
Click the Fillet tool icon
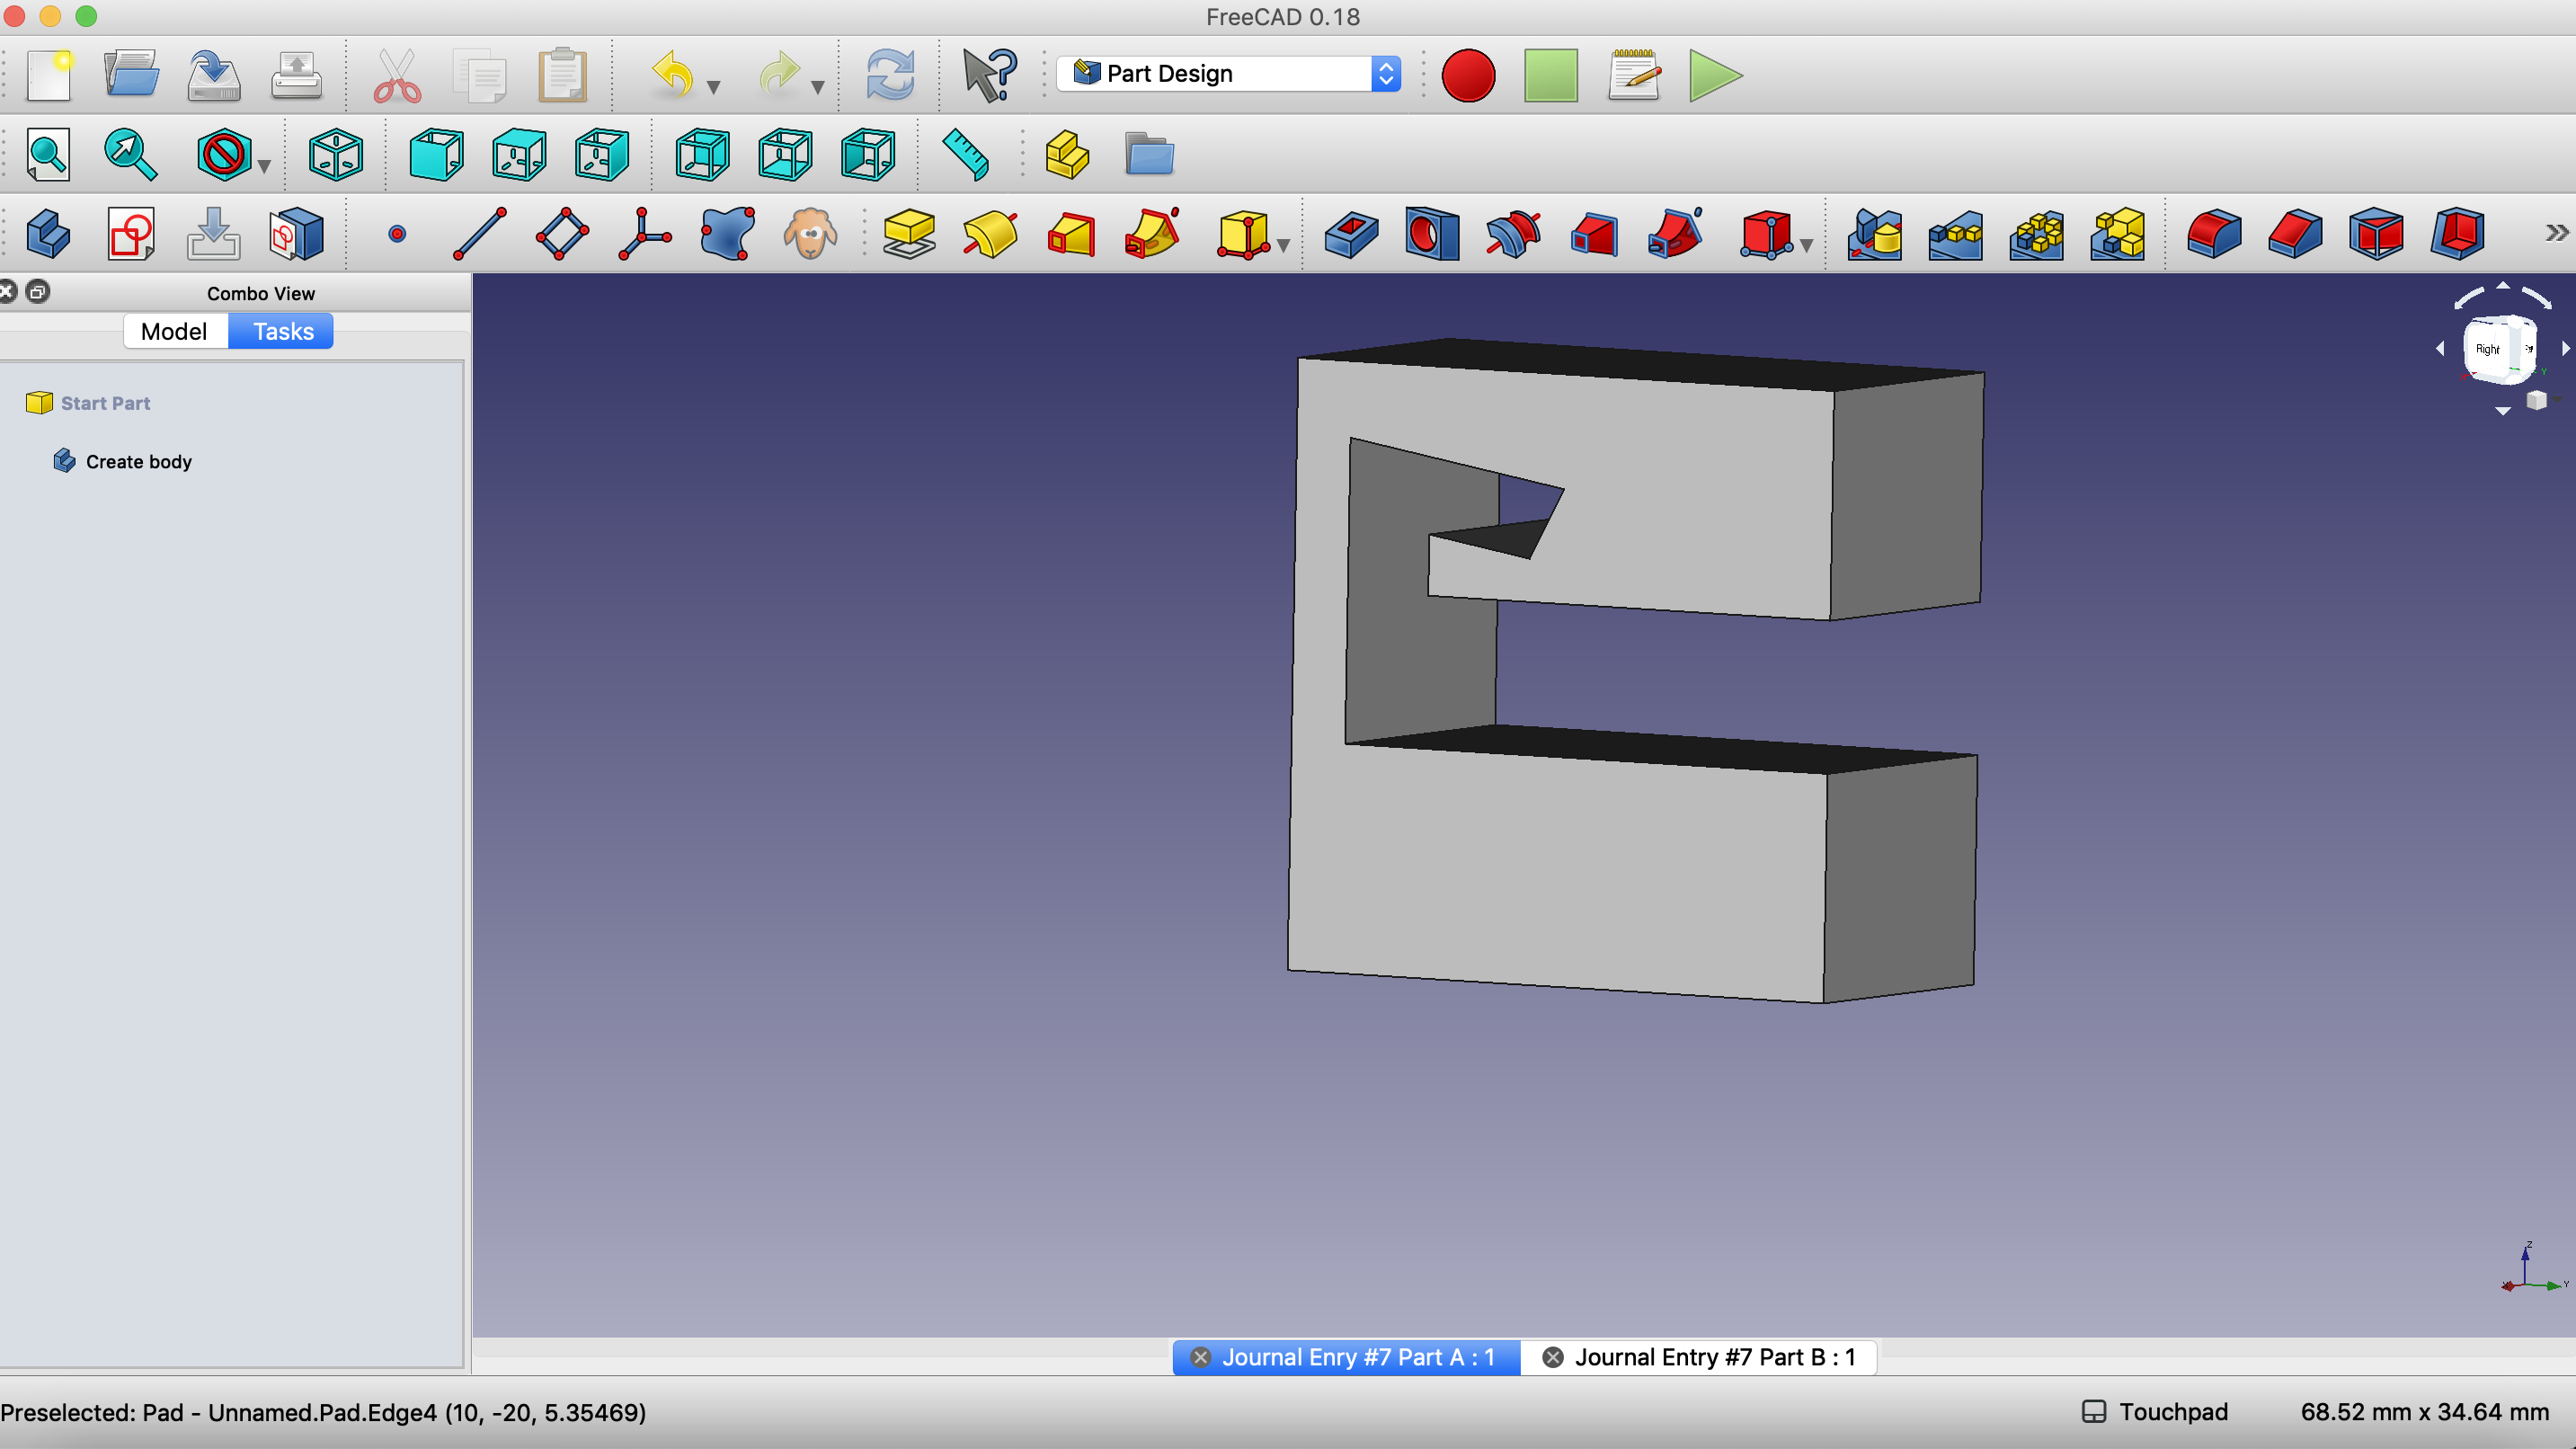(x=2213, y=234)
